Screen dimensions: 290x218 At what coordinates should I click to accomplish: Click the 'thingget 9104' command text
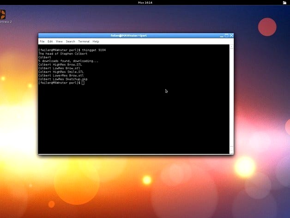tap(94, 49)
